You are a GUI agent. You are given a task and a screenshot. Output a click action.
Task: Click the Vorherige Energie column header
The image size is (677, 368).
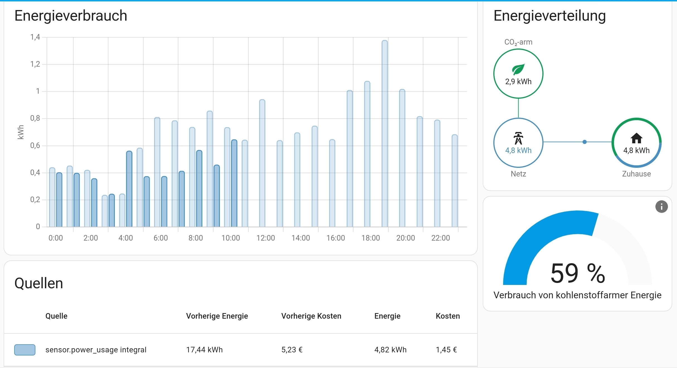(217, 316)
